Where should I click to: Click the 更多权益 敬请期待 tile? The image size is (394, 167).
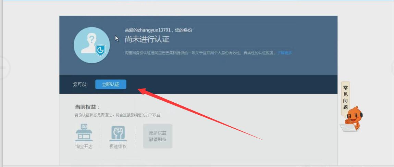[158, 136]
